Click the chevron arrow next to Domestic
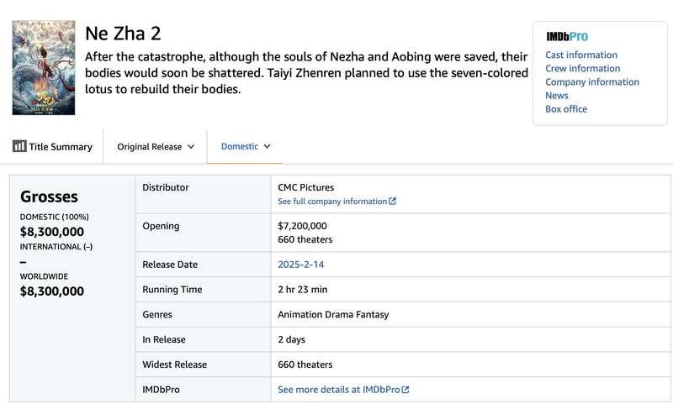Image resolution: width=673 pixels, height=409 pixels. (x=268, y=146)
